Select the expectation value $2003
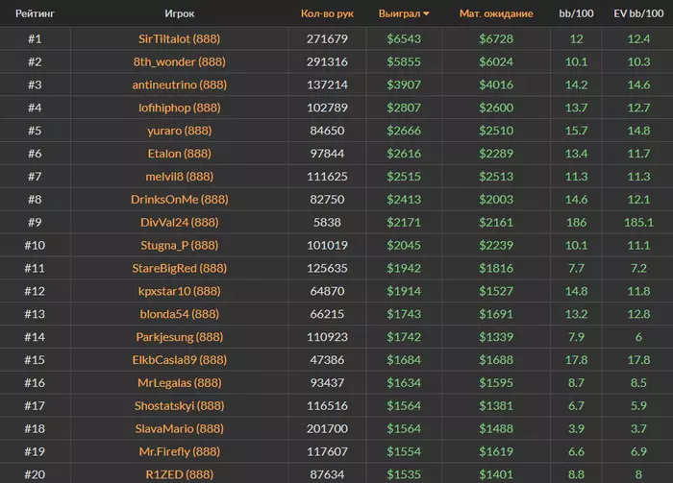The width and height of the screenshot is (673, 483). click(496, 200)
